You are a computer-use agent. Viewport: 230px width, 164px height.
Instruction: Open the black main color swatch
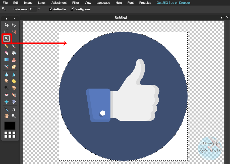pyautogui.click(x=10, y=126)
